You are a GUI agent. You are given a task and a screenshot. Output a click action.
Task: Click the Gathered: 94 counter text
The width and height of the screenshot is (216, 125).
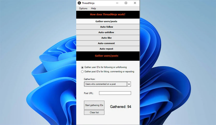pyautogui.click(x=121, y=107)
